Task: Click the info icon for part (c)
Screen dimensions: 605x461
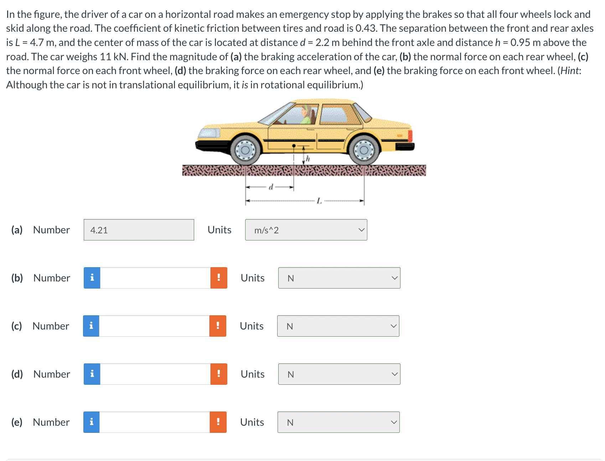Action: (92, 326)
